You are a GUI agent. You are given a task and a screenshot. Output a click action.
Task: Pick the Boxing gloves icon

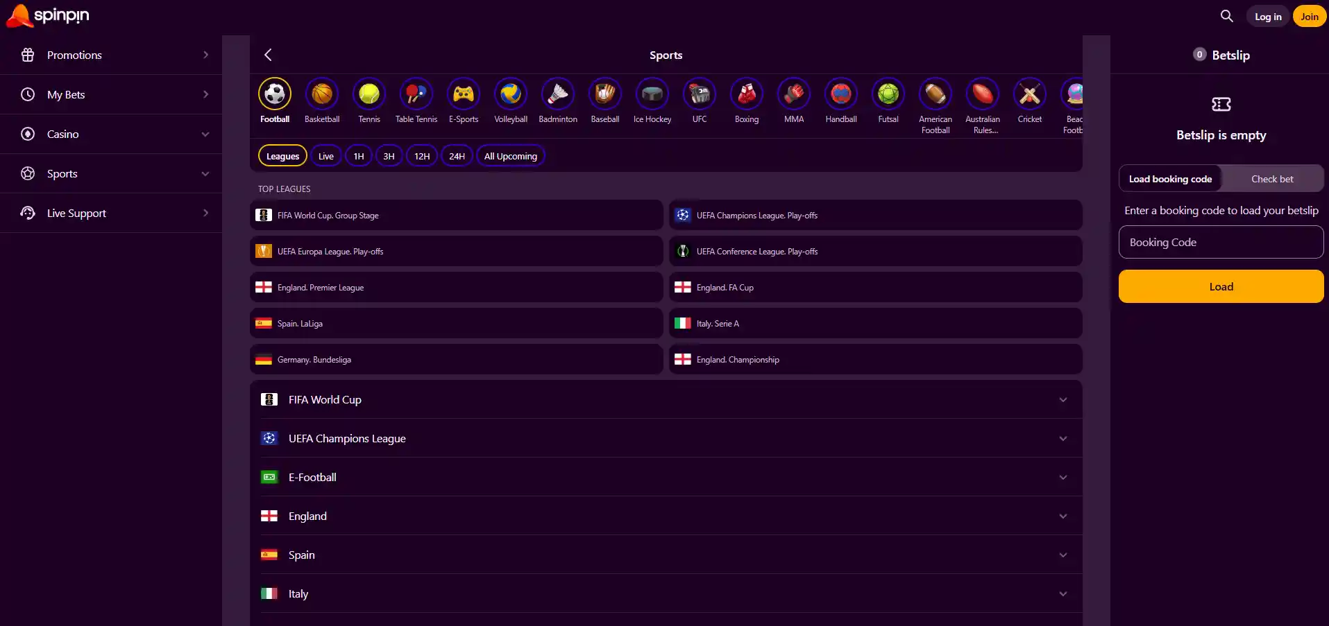pyautogui.click(x=747, y=94)
